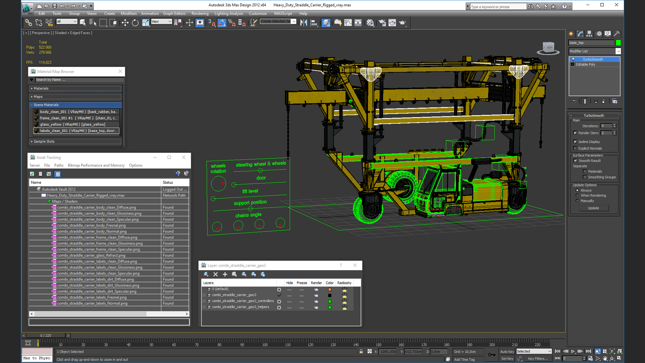Click Auto Key button

pos(507,352)
